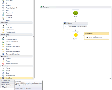The width and height of the screenshot is (112, 90).
Task: Select the InitializeCorrelation icon
Action: click(3, 42)
